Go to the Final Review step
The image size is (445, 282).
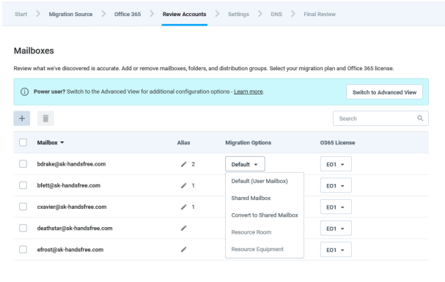[x=320, y=14]
